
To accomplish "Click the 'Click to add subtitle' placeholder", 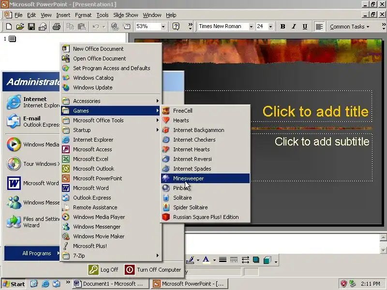I will [x=322, y=142].
